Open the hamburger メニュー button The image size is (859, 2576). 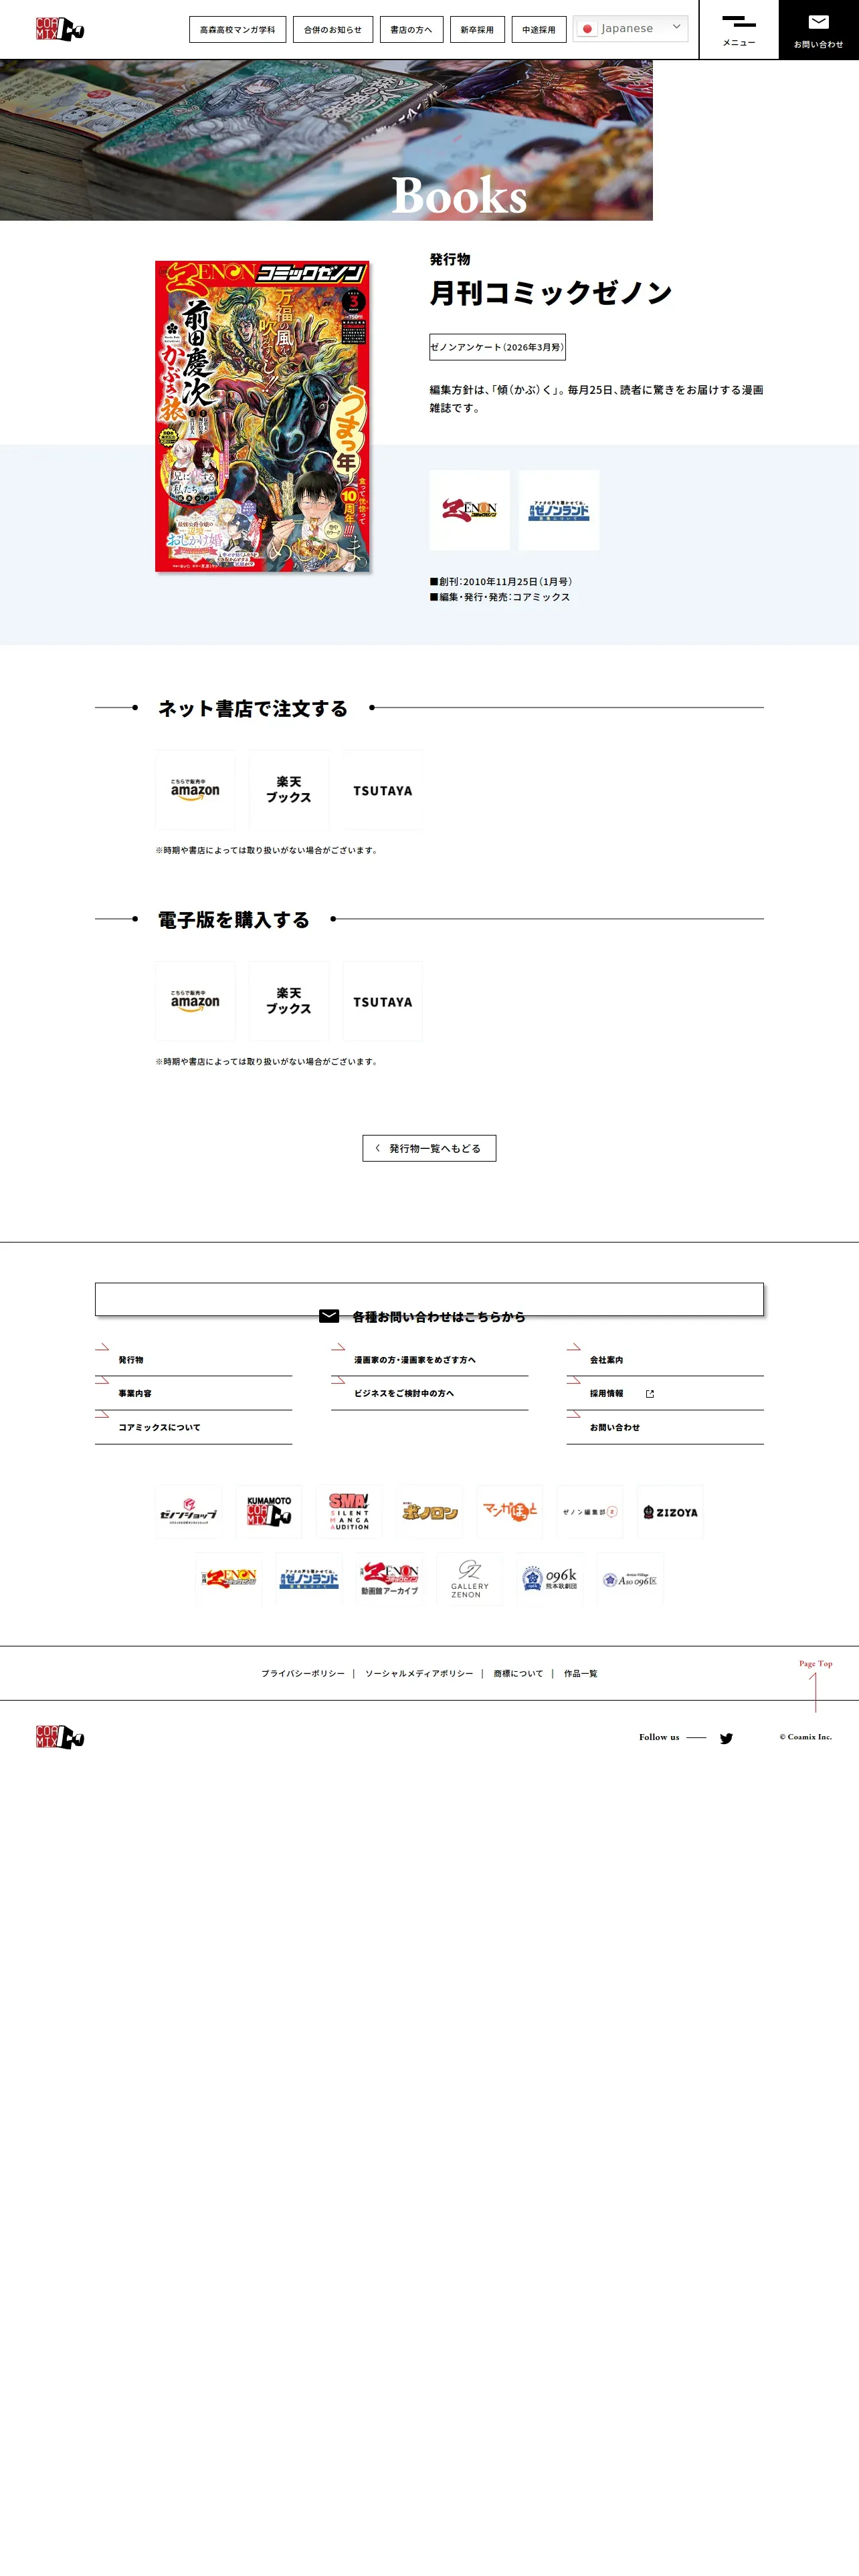(x=739, y=30)
